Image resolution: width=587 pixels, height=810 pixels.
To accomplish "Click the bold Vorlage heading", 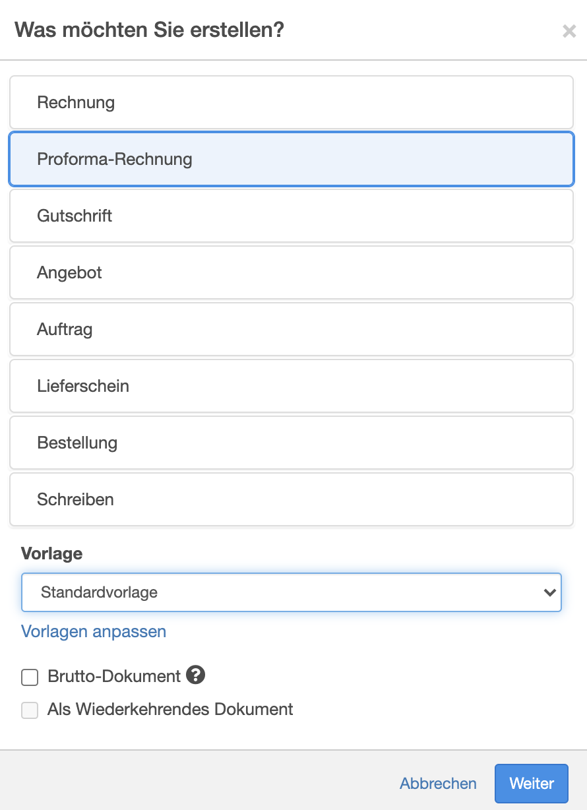I will (52, 553).
